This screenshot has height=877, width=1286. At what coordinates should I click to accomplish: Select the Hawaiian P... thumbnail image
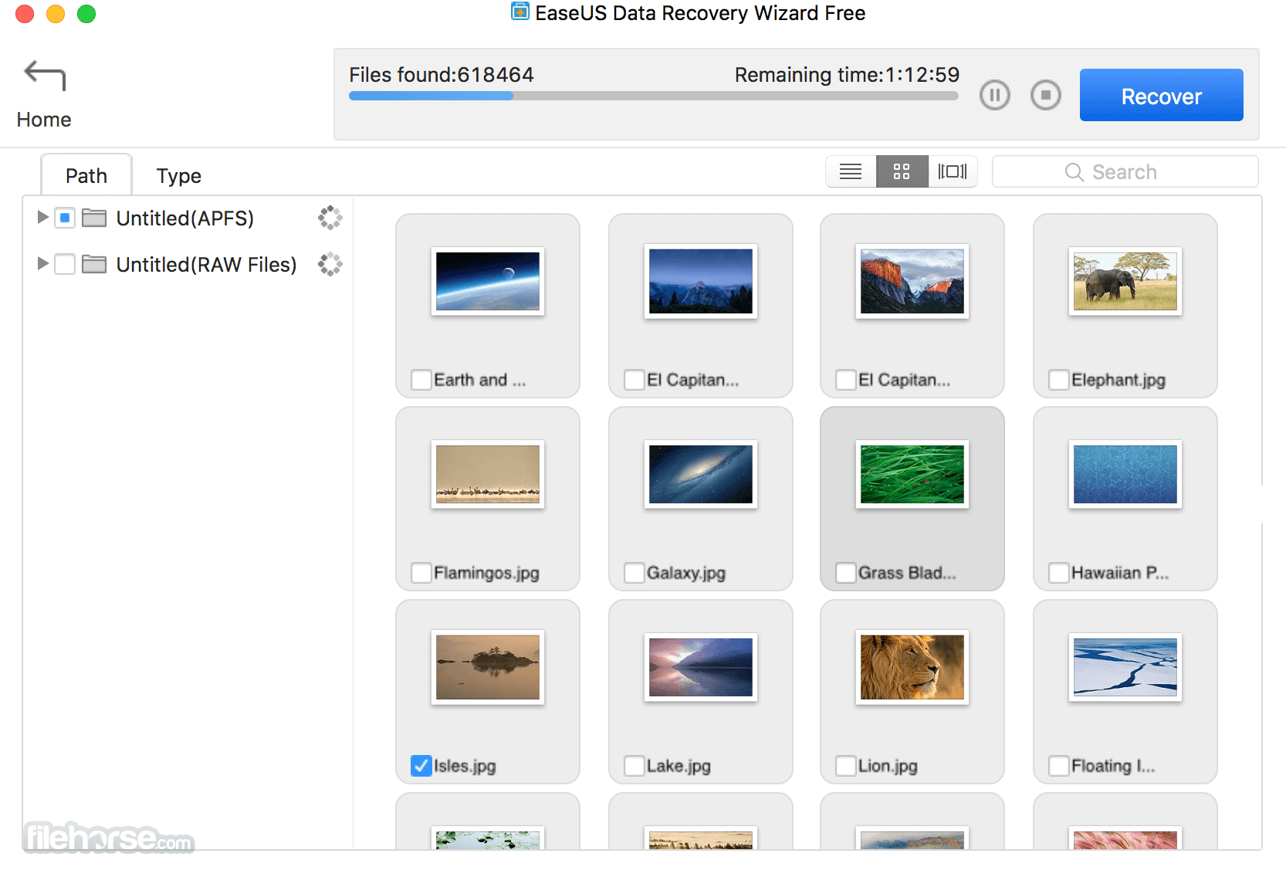tap(1125, 474)
